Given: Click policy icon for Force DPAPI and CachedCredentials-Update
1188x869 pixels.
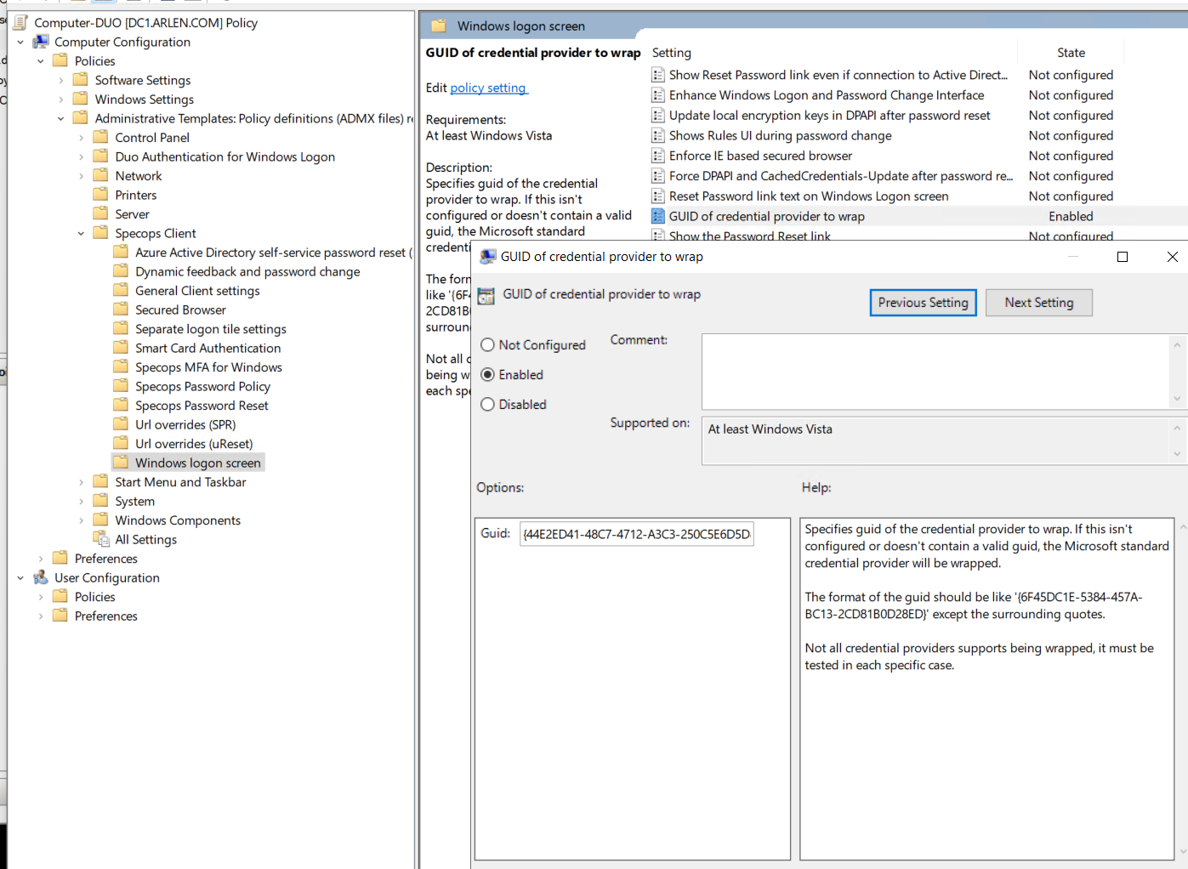Looking at the screenshot, I should [658, 176].
